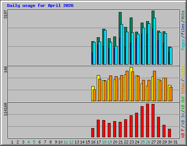Image resolution: width=187 pixels, height=146 pixels.
Task: Click the red kB bar for day 25
Action: point(142,122)
